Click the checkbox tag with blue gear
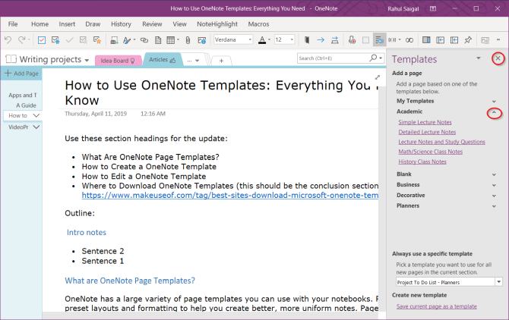Image resolution: width=509 pixels, height=320 pixels. click(x=55, y=40)
